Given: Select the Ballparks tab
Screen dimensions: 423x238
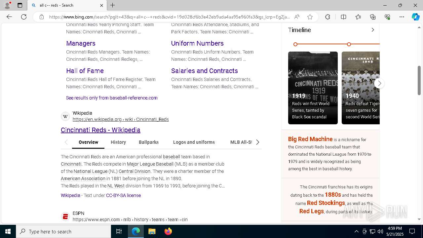Looking at the screenshot, I should pos(149,142).
